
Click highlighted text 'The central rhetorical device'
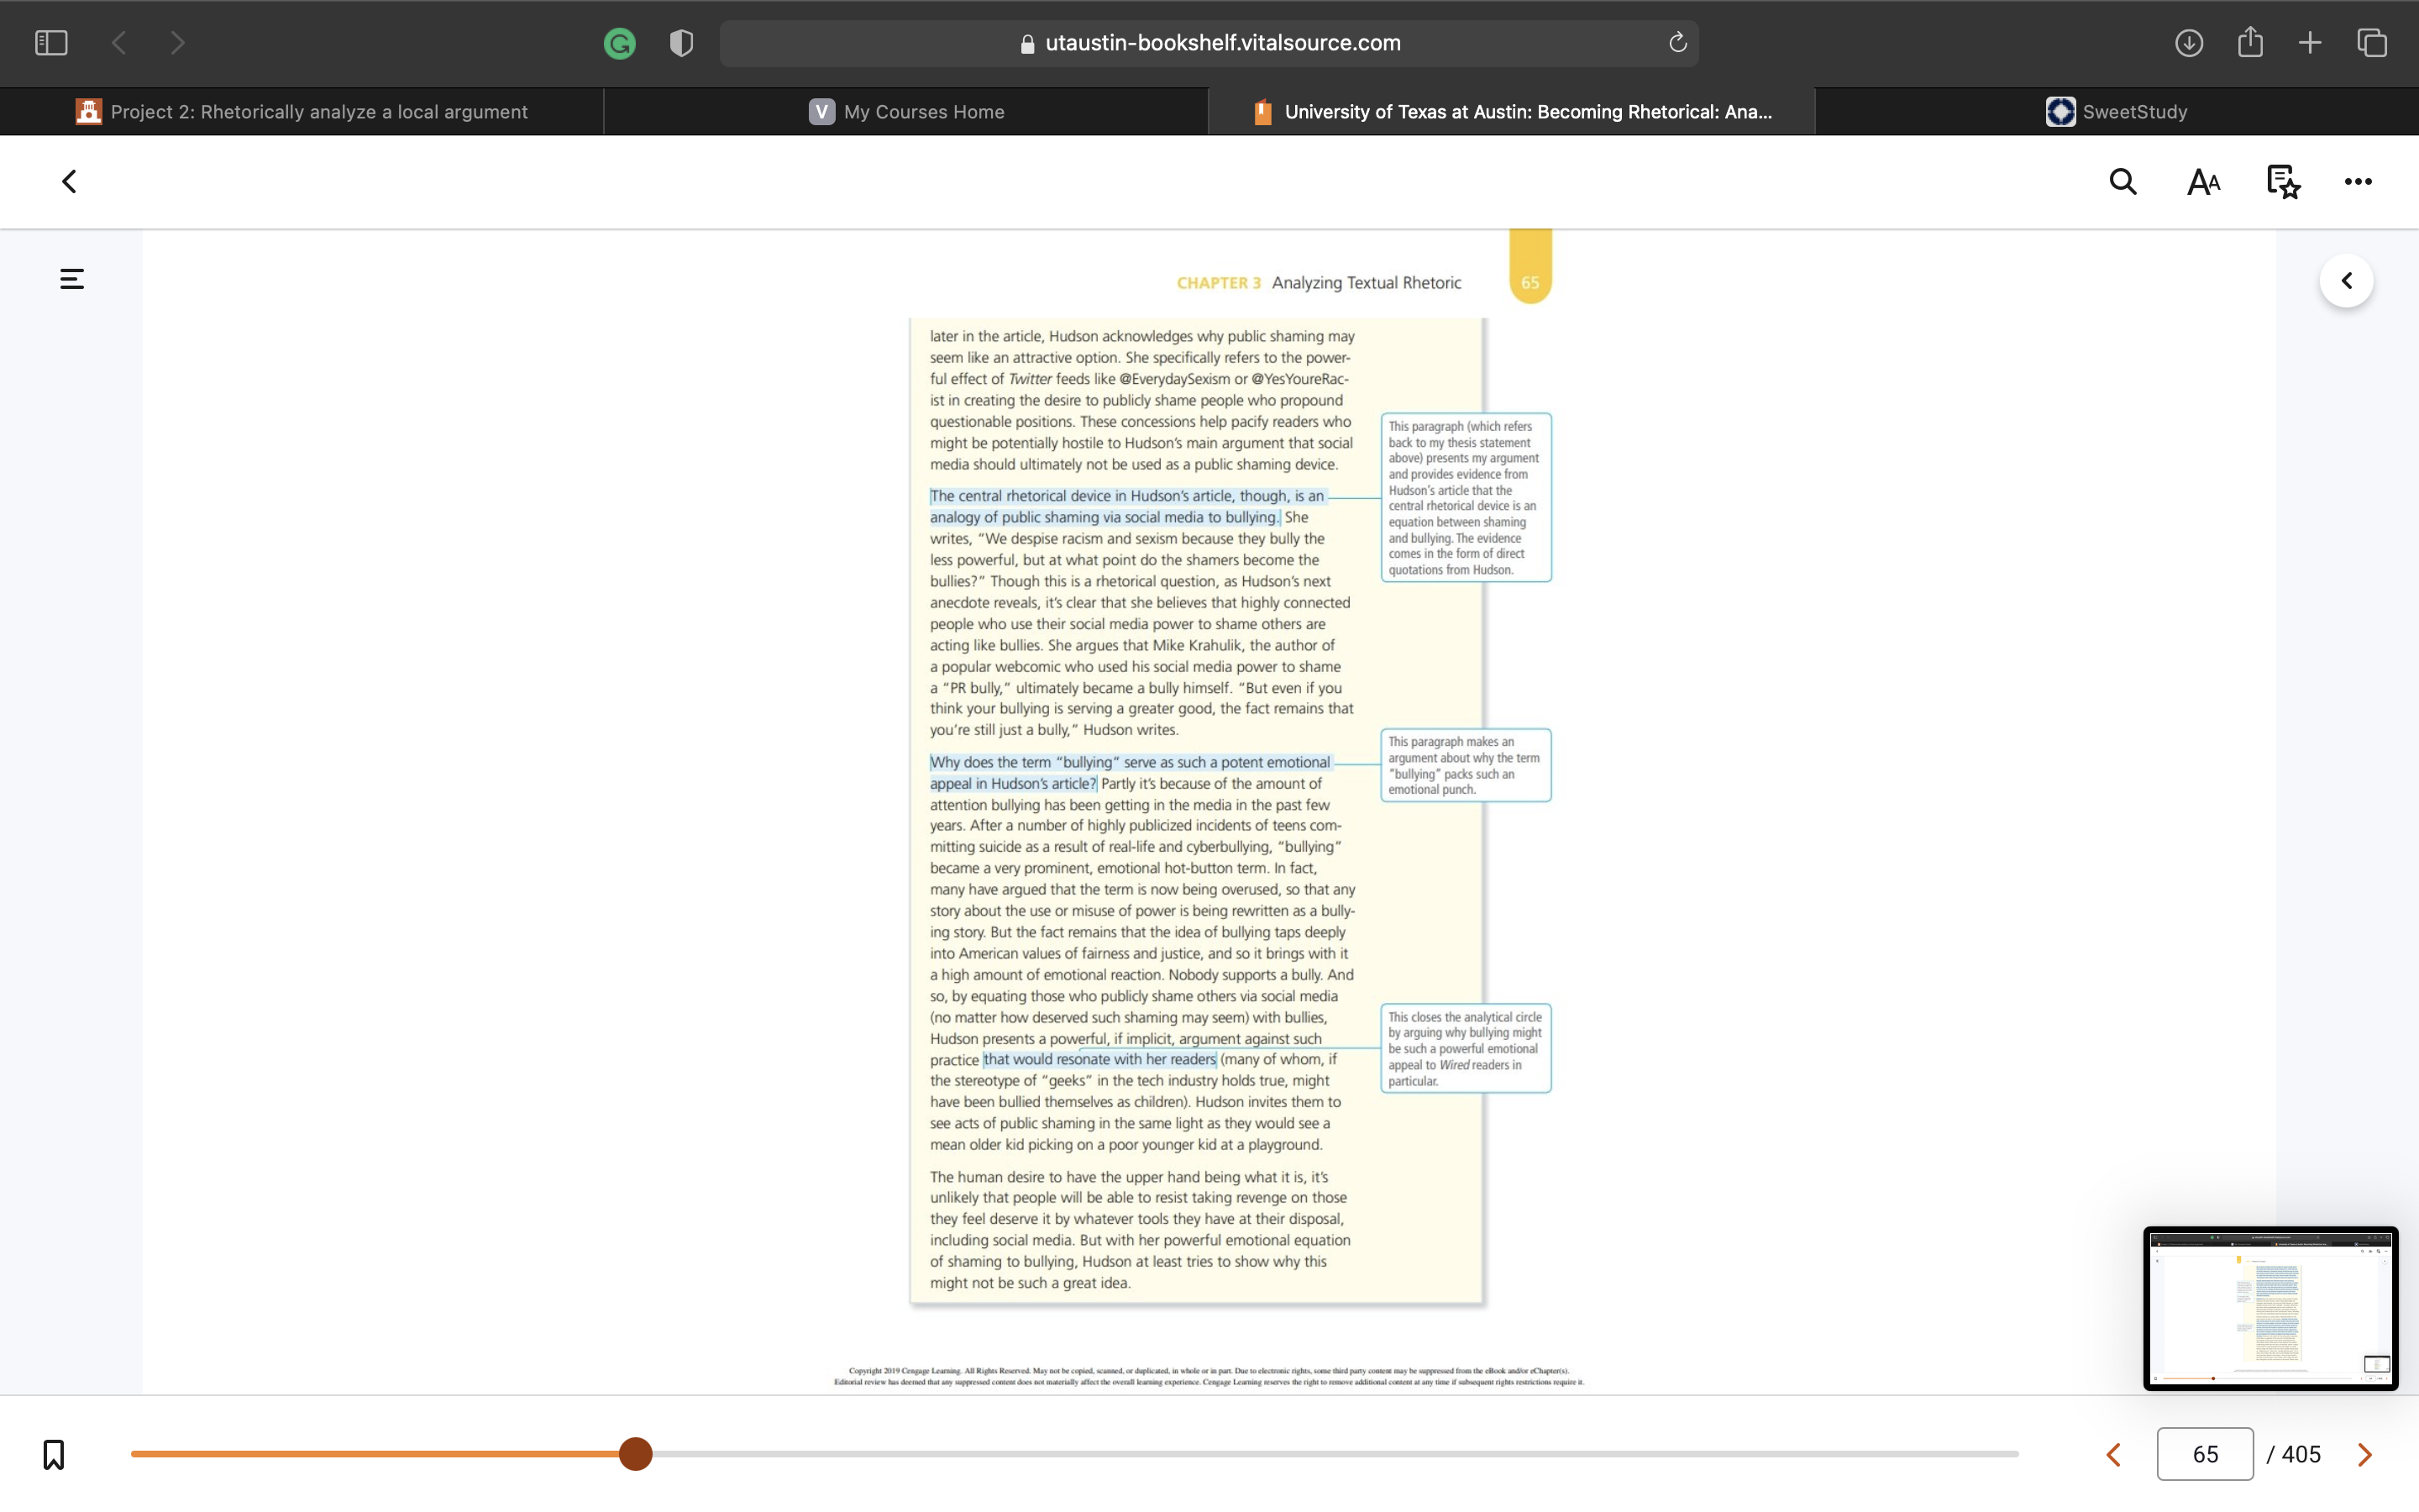(1127, 507)
